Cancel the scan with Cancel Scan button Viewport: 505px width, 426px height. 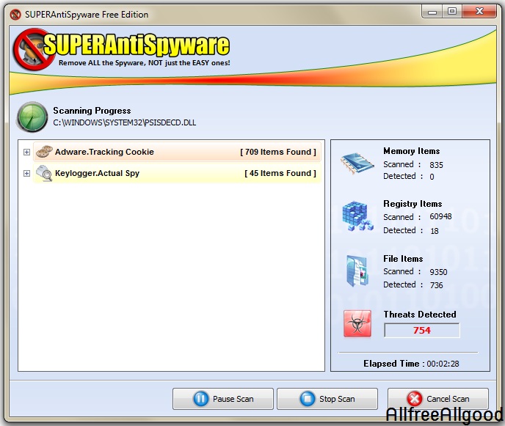point(438,399)
